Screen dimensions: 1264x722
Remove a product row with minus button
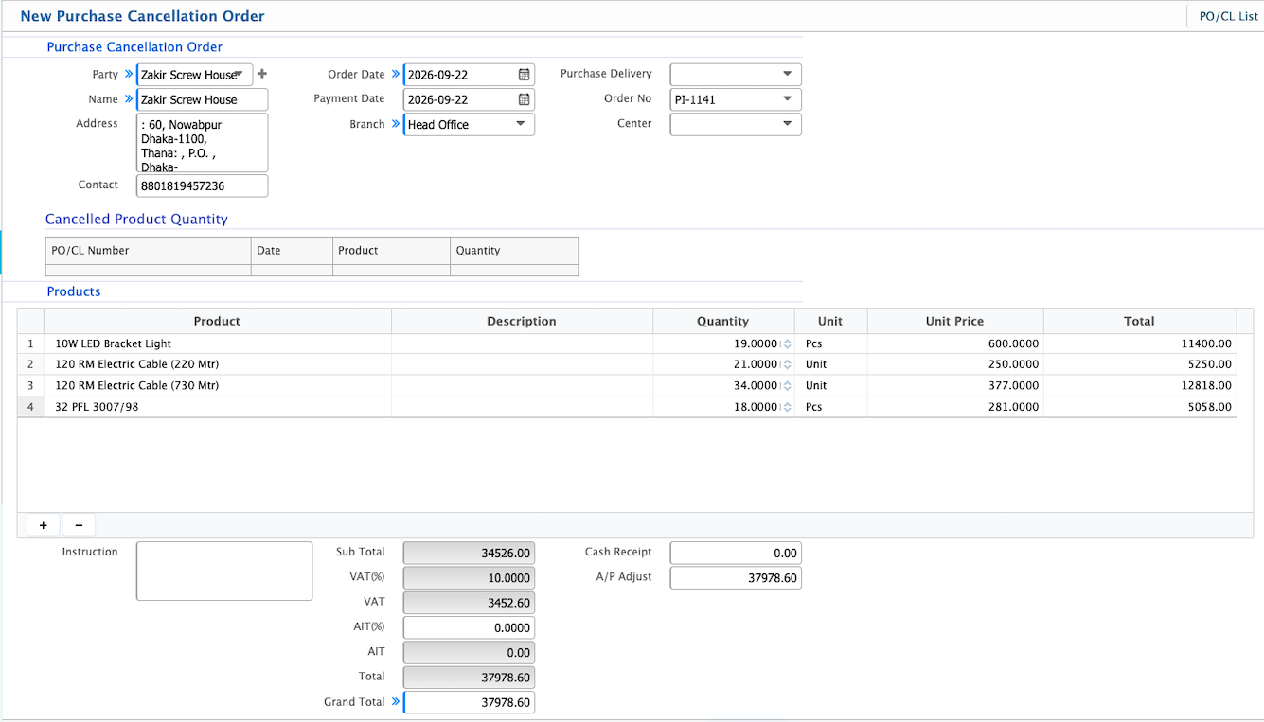point(79,525)
